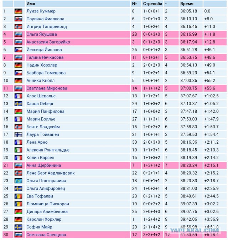
Task: Click the French flag beside Марин Боллье
Action: (19, 119)
